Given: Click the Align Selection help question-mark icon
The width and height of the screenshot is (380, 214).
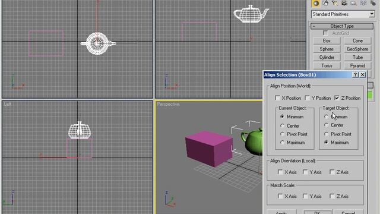Looking at the screenshot, I should 355,75.
